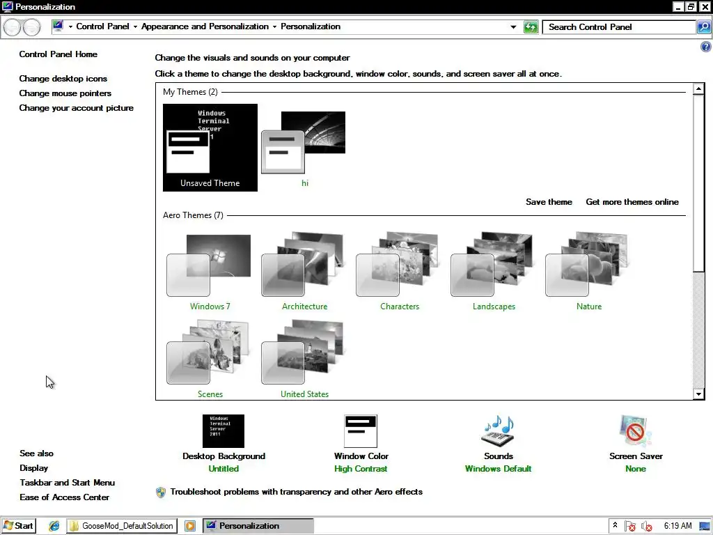Launch Internet Explorer from taskbar

tap(54, 526)
